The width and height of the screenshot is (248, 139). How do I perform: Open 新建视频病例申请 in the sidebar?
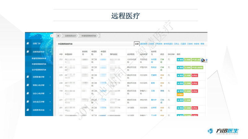39,58
